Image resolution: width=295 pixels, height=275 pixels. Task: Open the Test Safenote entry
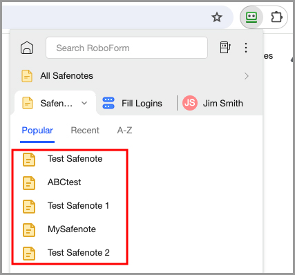click(x=75, y=159)
